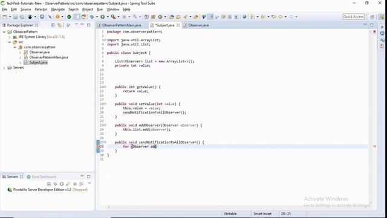Open the Refactor menu
This screenshot has height=218, width=387.
pos(41,10)
